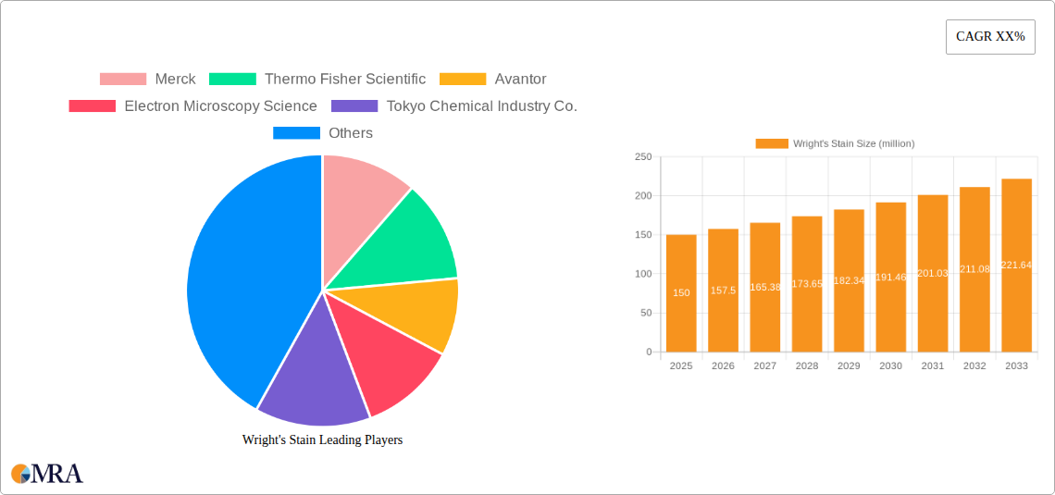Click Wright's Stain Size (million) legend text
1055x495 pixels.
pos(854,143)
